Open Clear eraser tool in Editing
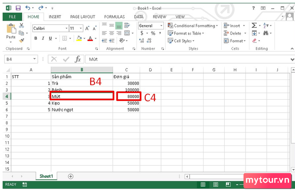 click(x=255, y=40)
